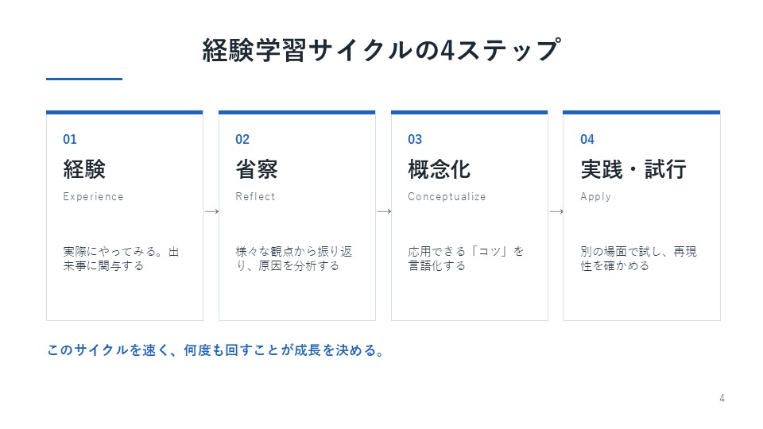Select the 04 step number label

pos(587,140)
